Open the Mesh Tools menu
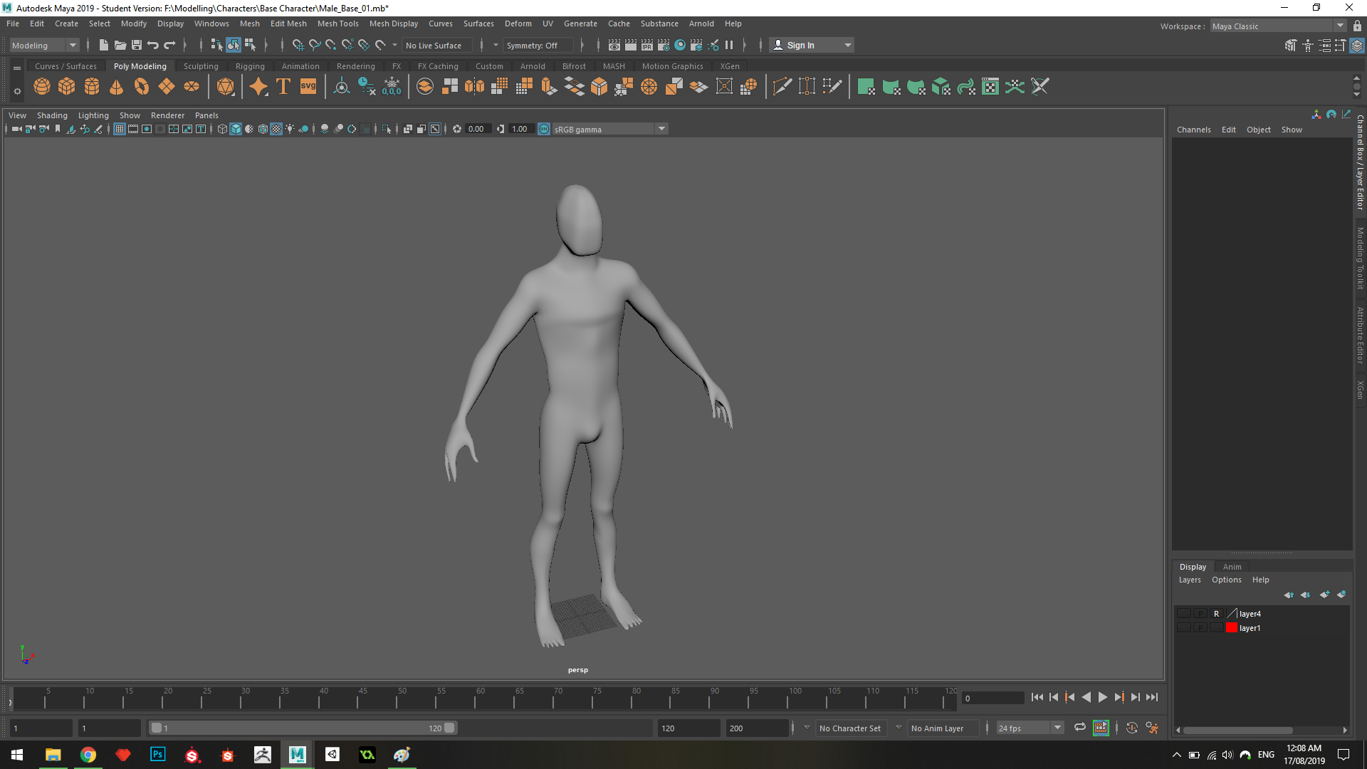This screenshot has height=769, width=1367. 337,23
